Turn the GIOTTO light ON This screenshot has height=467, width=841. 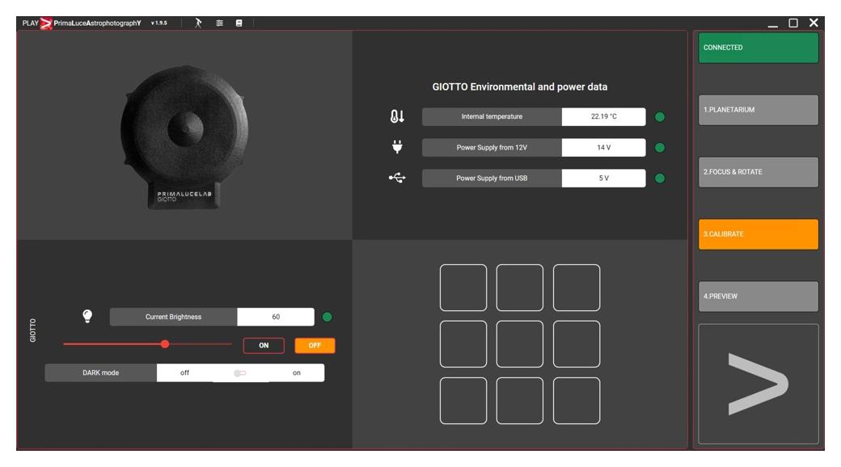[264, 346]
